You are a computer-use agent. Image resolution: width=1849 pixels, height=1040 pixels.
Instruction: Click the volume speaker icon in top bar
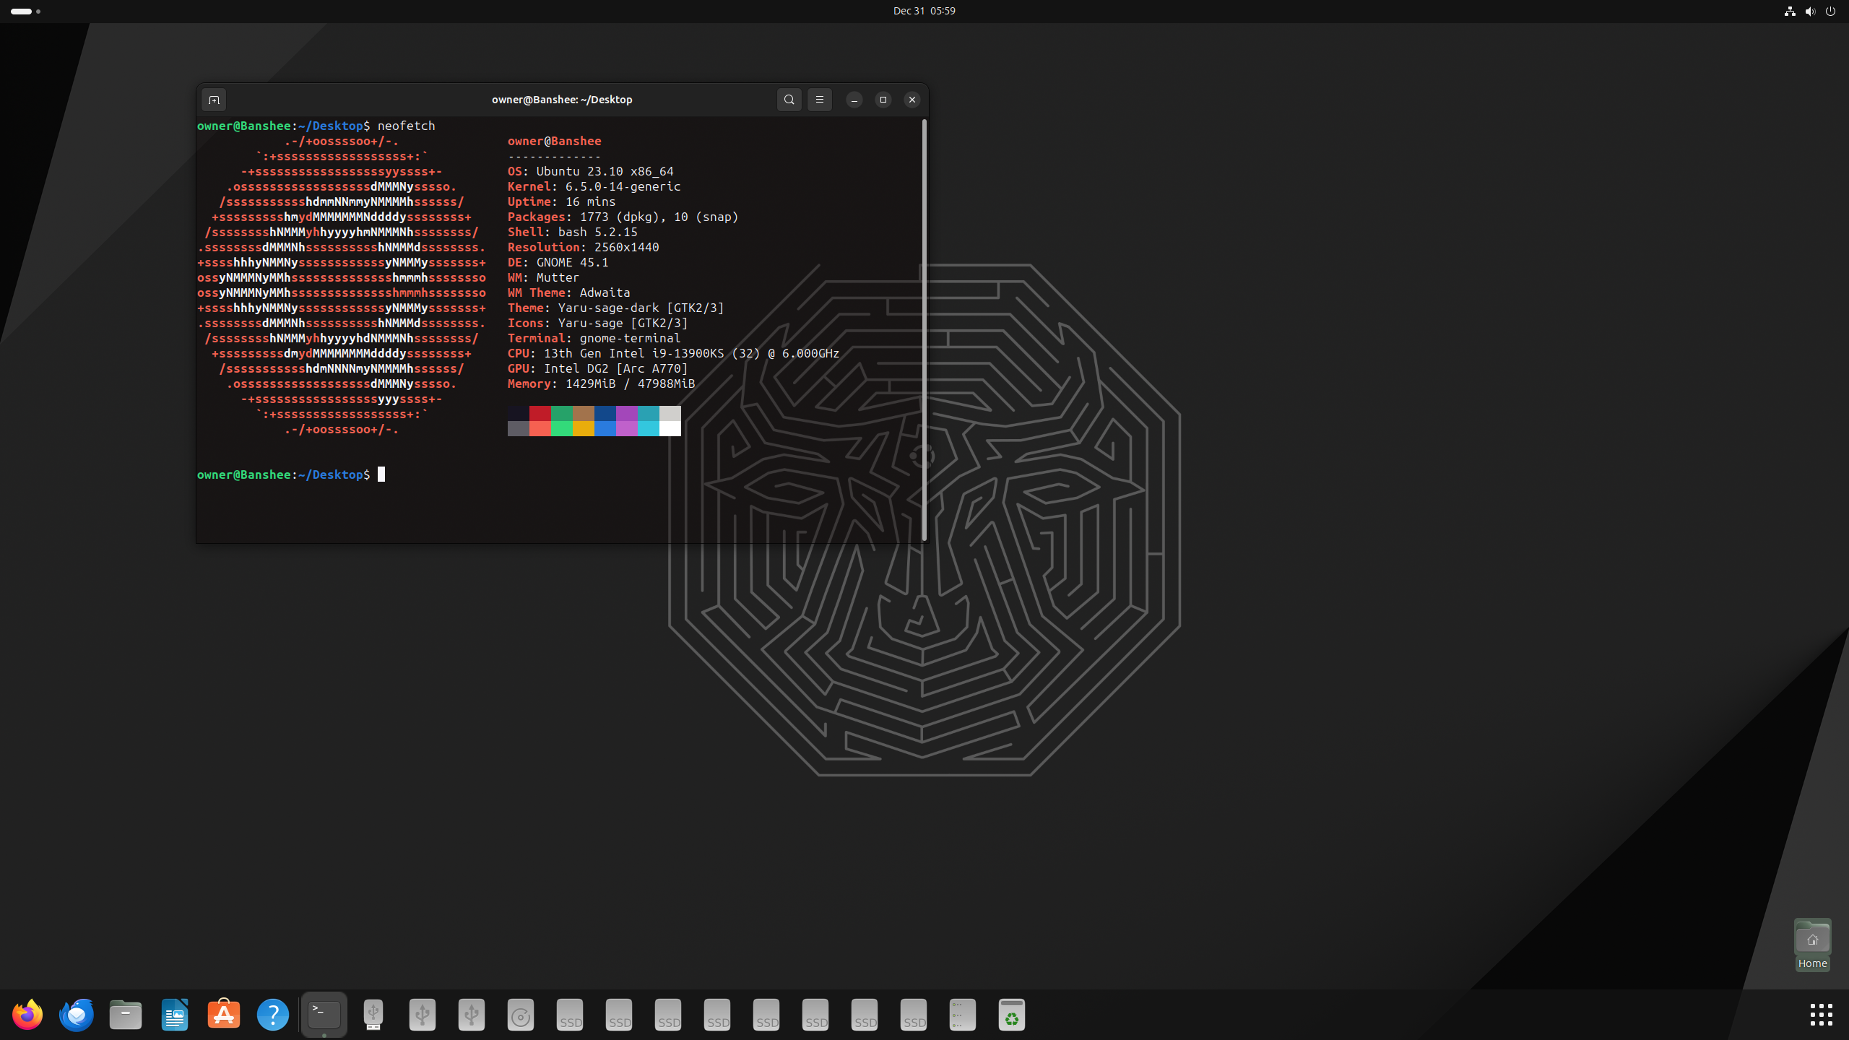coord(1810,11)
